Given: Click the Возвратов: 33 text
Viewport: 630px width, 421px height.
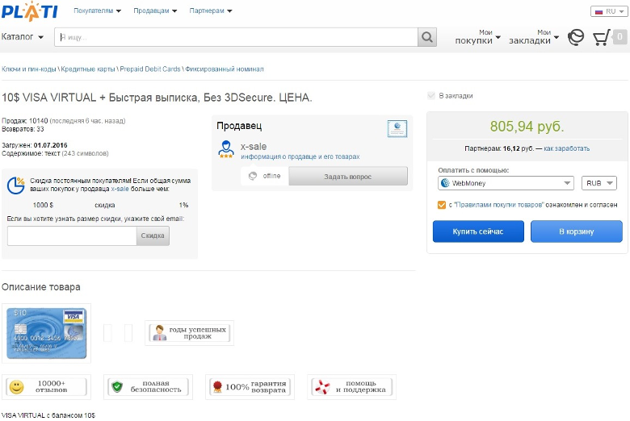Looking at the screenshot, I should click(x=23, y=129).
